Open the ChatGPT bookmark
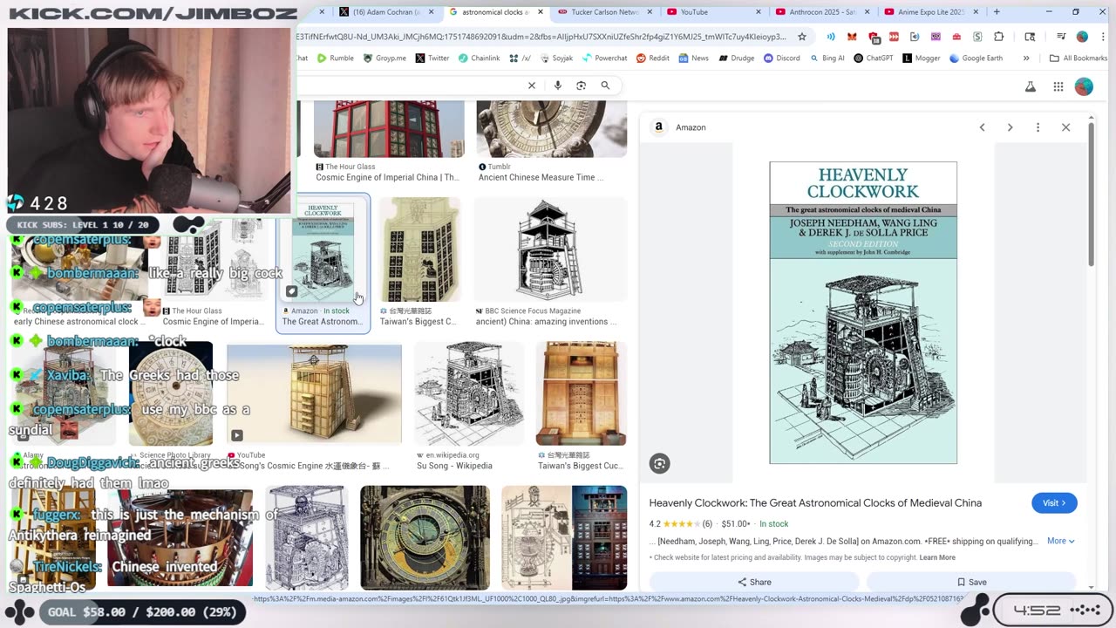The image size is (1116, 628). pos(874,58)
